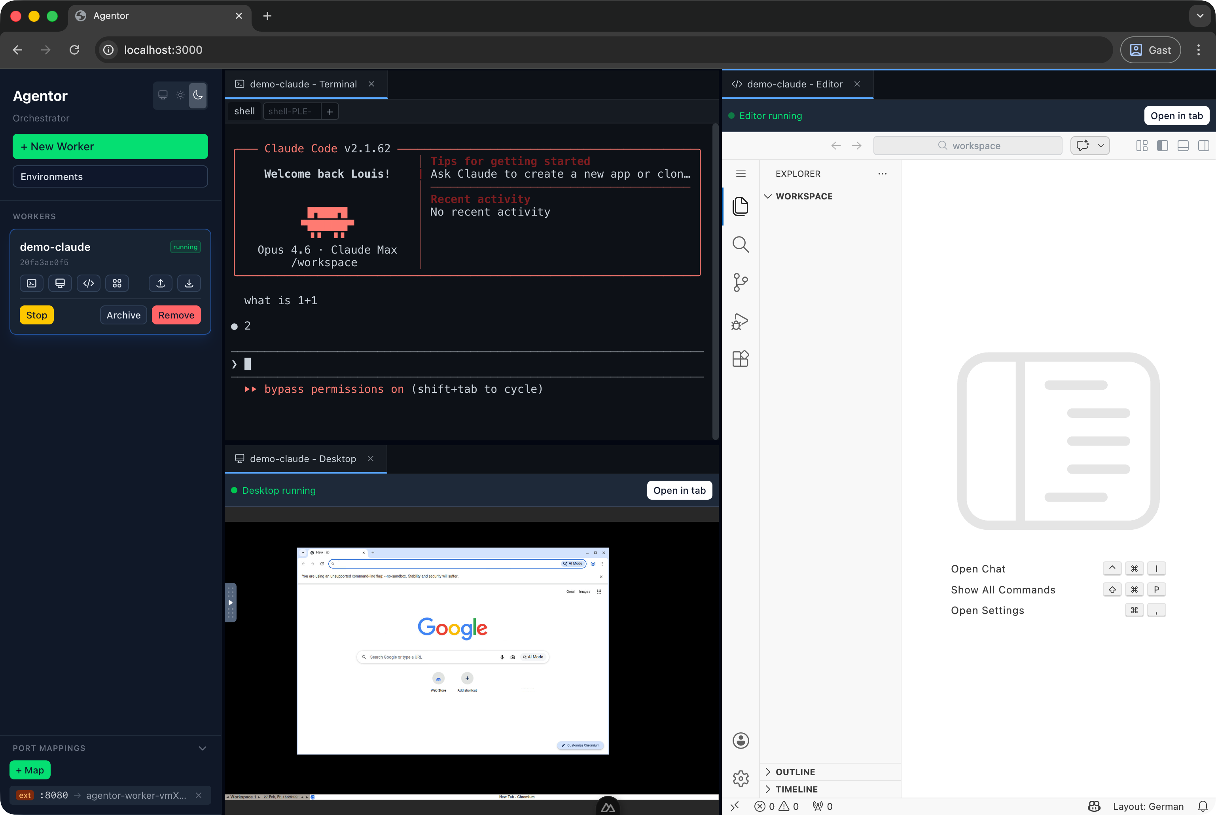This screenshot has width=1216, height=815.
Task: Toggle primary side bar in editor
Action: click(x=1163, y=146)
